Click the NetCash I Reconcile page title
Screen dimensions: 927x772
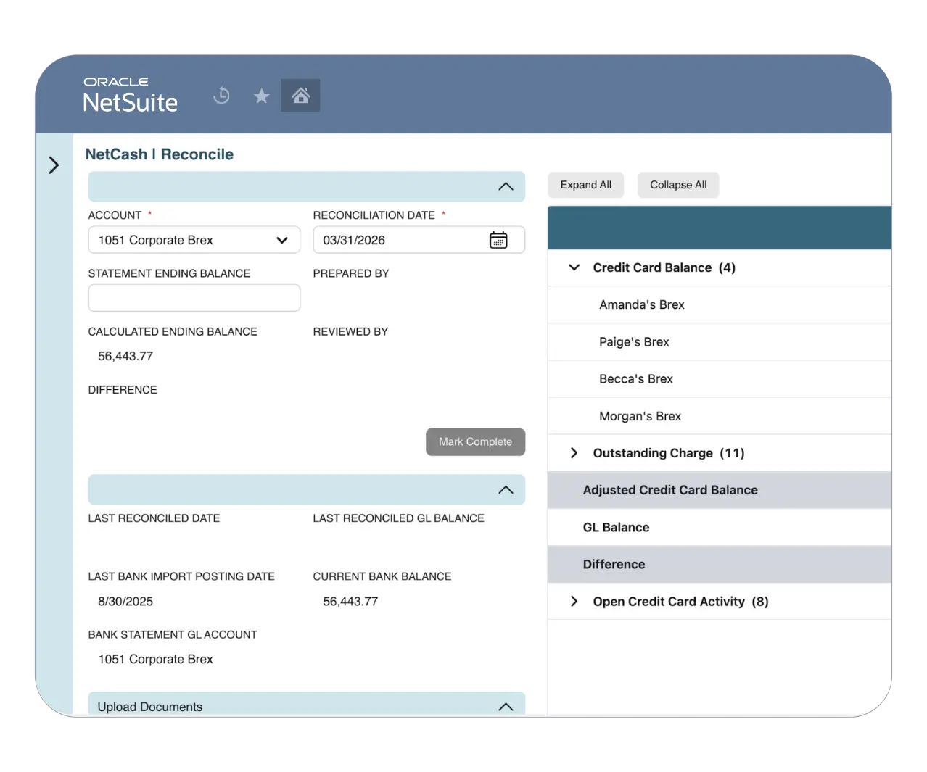point(160,154)
